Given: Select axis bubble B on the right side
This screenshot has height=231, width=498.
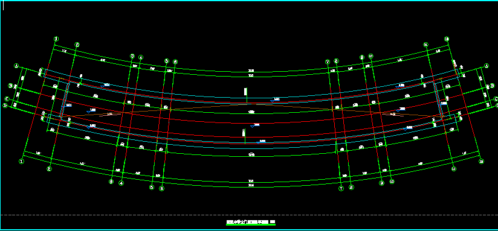Looking at the screenshot, I should click(493, 86).
